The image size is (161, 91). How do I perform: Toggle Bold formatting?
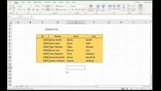(x=19, y=10)
